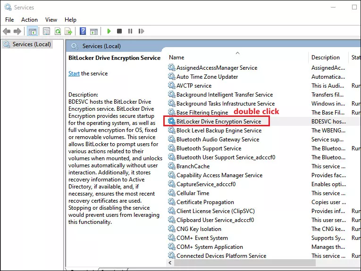Viewport: 361px width, 271px height.
Task: Click the Refresh toolbar icon
Action: pos(58,31)
